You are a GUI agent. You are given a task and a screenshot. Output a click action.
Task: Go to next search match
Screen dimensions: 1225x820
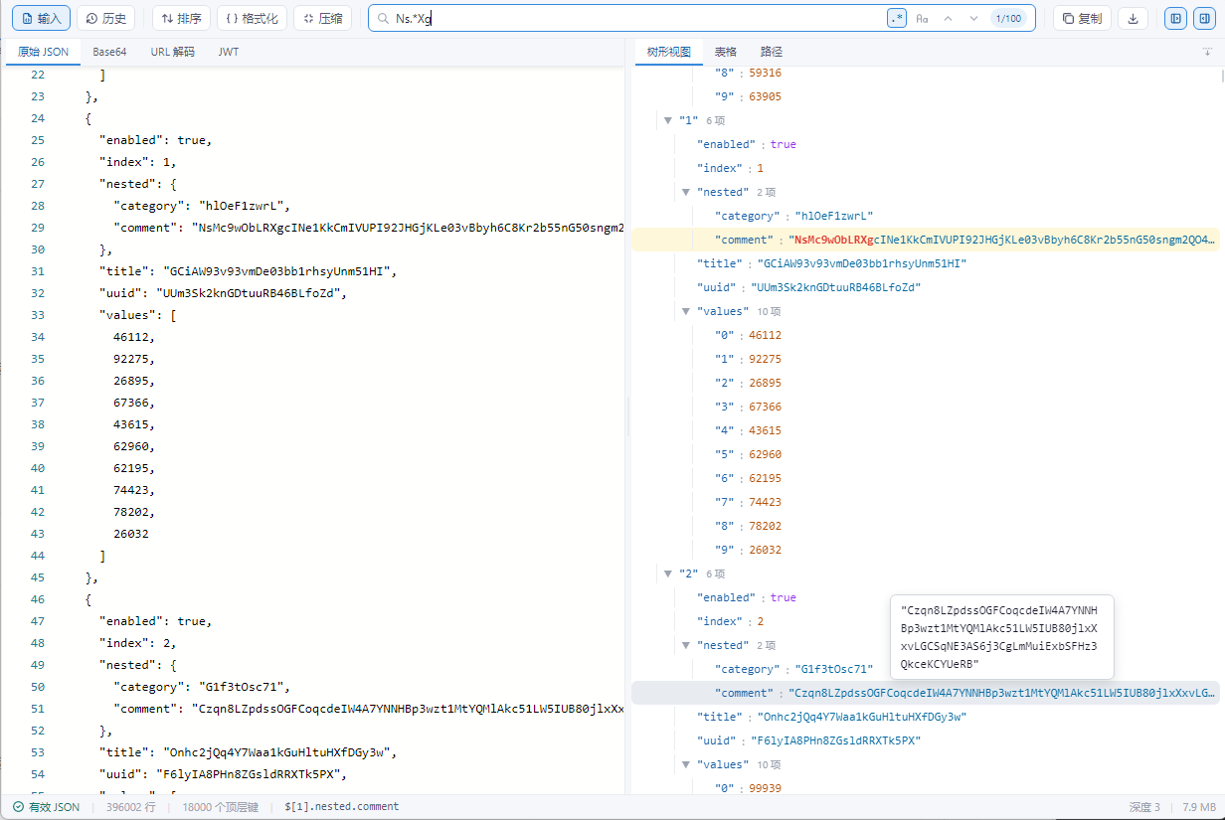[973, 18]
